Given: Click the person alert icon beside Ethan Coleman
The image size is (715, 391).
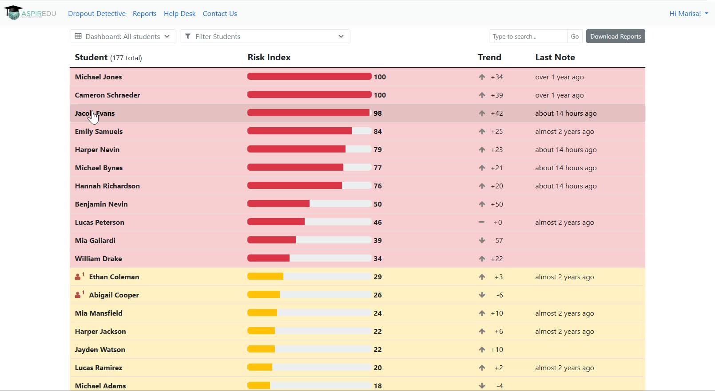Looking at the screenshot, I should (79, 277).
